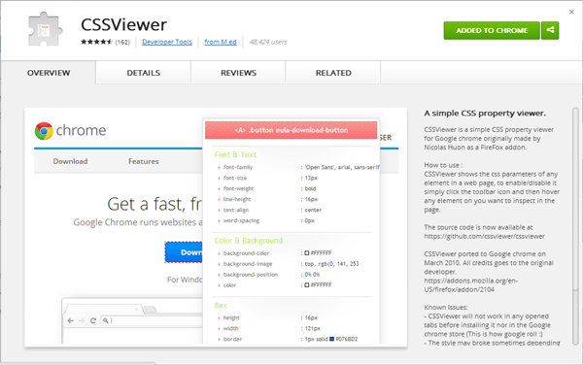Viewport: 583px width, 365px height.
Task: Click the font-weight bold row
Action: pos(266,188)
